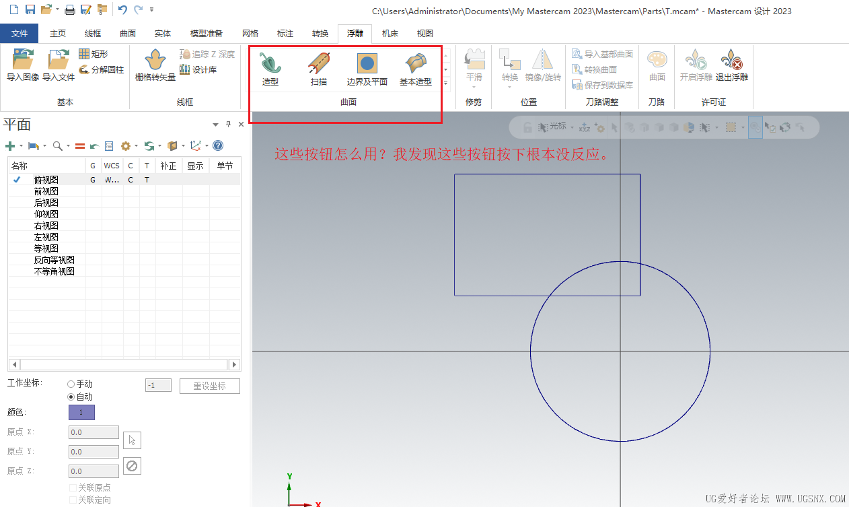The image size is (849, 507).
Task: Switch to the 线框 tab
Action: tap(93, 33)
